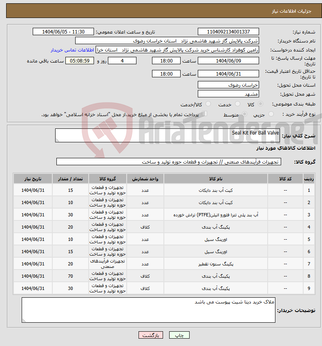Click quantity 30 in row 3
Viewport: 322px width, 346px height.
coord(70,215)
